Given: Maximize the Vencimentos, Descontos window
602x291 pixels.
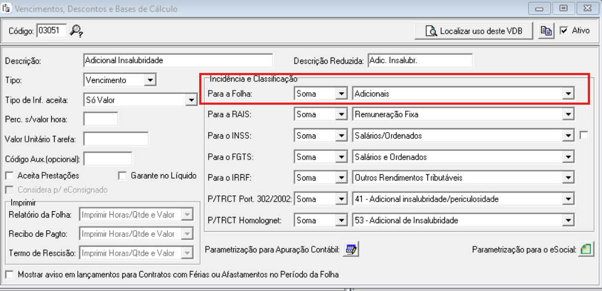Looking at the screenshot, I should pyautogui.click(x=563, y=9).
